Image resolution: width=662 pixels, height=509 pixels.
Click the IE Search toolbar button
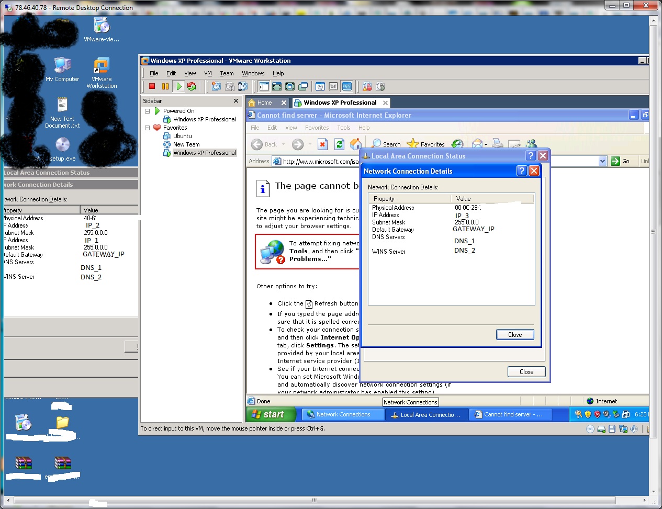coord(386,144)
